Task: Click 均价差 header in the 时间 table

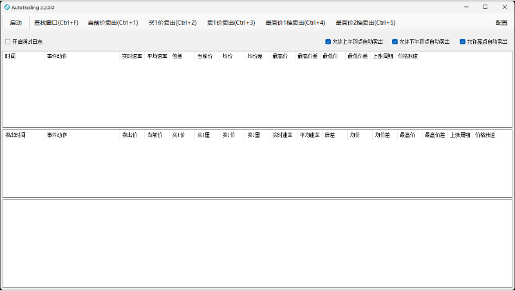Action: [257, 56]
